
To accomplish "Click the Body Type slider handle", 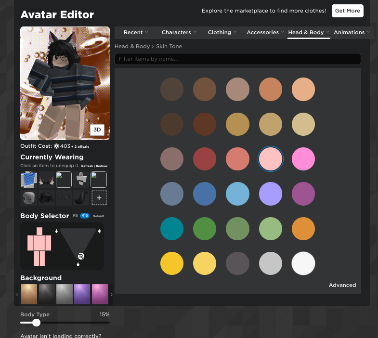I will [37, 323].
